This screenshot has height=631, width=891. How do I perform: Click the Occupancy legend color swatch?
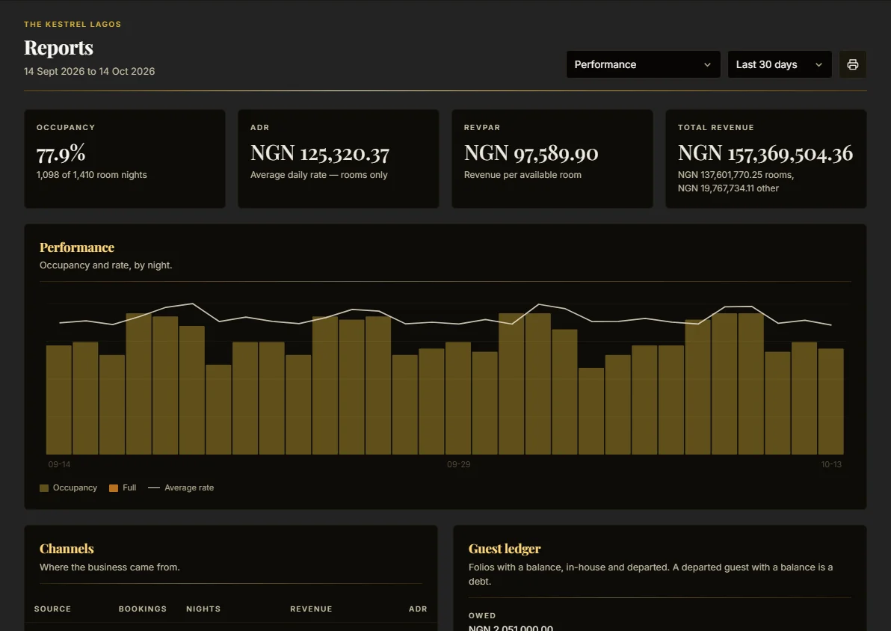point(44,487)
